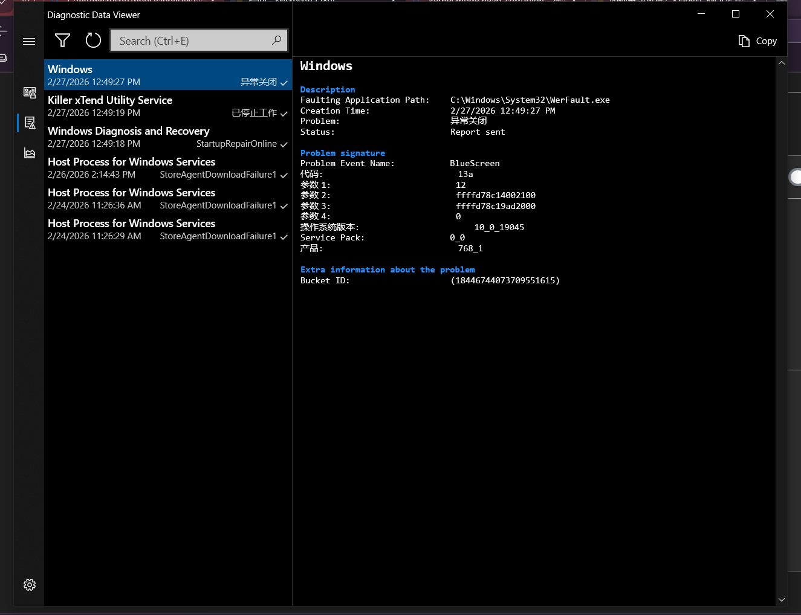Select the Killer xTend Utility Service report
The width and height of the screenshot is (801, 615).
pos(168,106)
